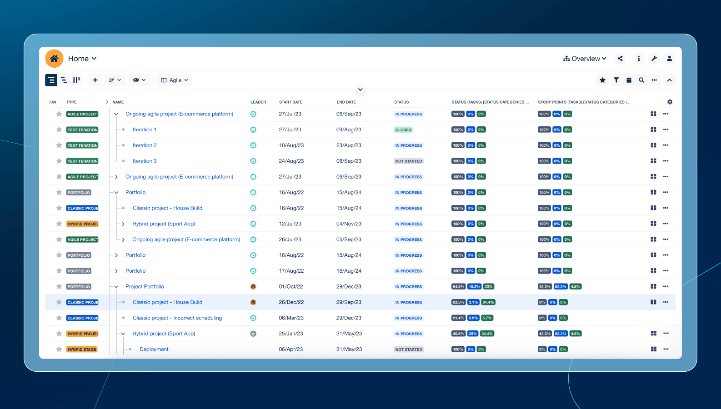The width and height of the screenshot is (721, 409).
Task: Open the wrench configuration icon
Action: pyautogui.click(x=654, y=59)
